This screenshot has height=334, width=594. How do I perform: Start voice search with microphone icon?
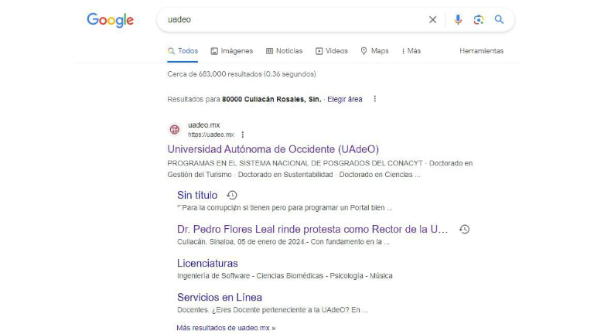click(x=458, y=20)
